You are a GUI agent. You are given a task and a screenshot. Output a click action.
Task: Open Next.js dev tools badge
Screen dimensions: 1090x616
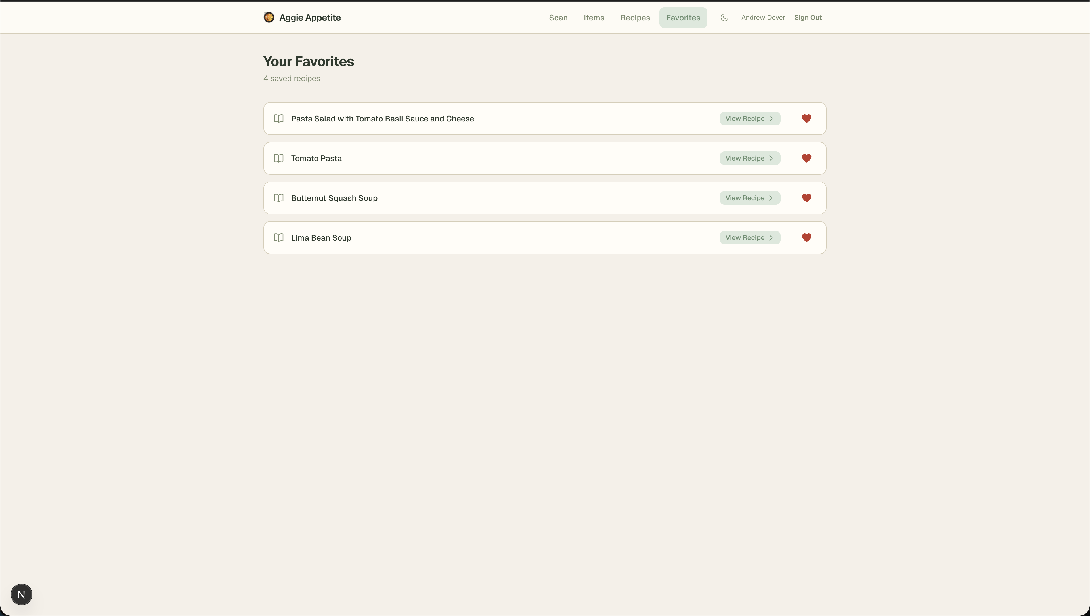22,594
